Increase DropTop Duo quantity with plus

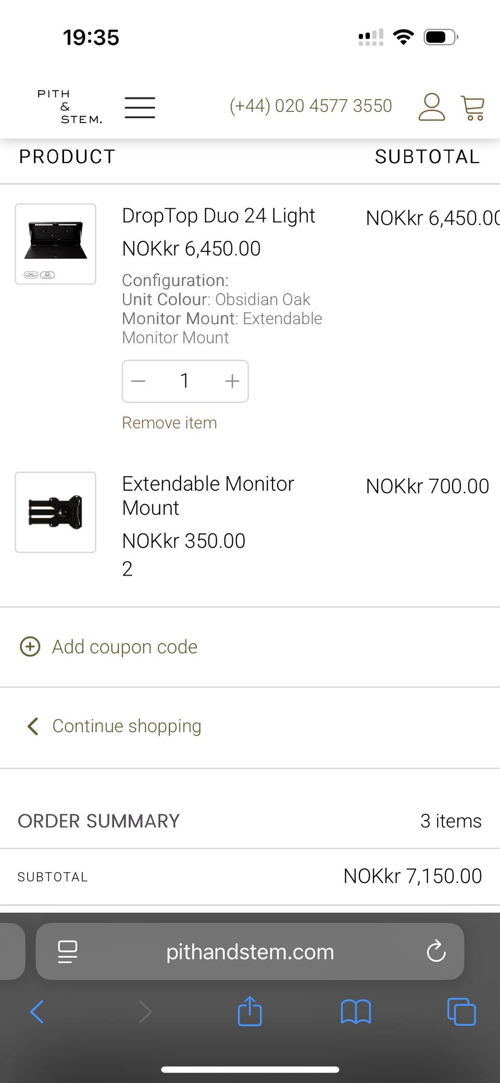tap(232, 381)
